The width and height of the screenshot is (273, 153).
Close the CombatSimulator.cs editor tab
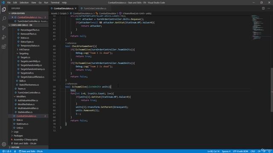click(76, 8)
